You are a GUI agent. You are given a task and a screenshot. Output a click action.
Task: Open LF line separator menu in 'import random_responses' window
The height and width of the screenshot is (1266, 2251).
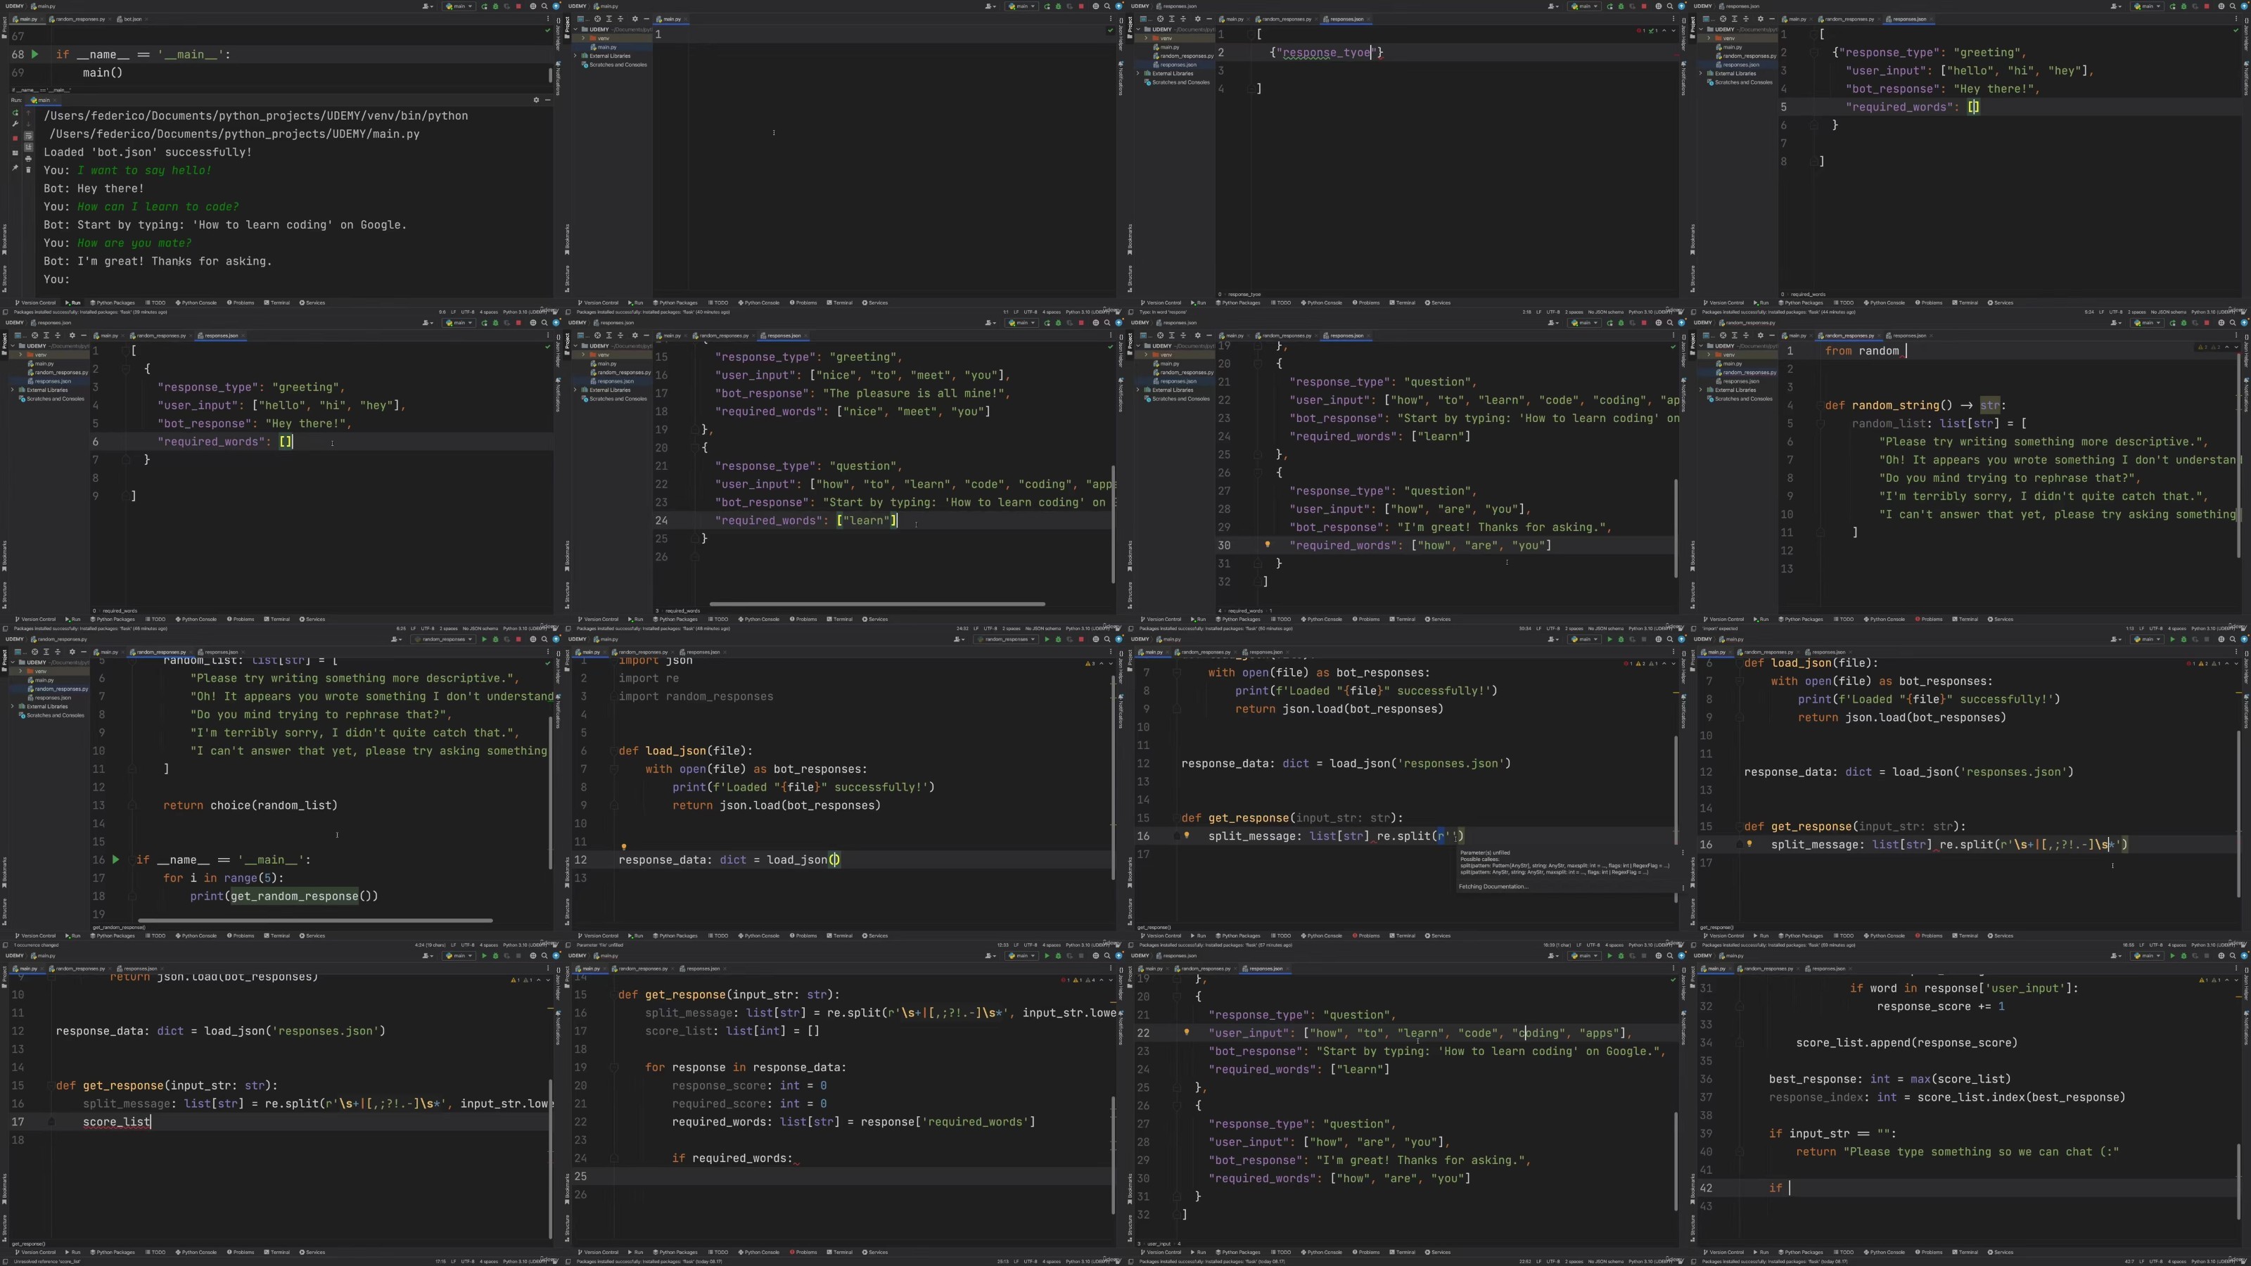click(x=1016, y=945)
